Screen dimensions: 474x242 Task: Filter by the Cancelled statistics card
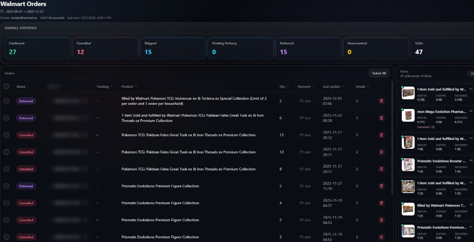105,48
